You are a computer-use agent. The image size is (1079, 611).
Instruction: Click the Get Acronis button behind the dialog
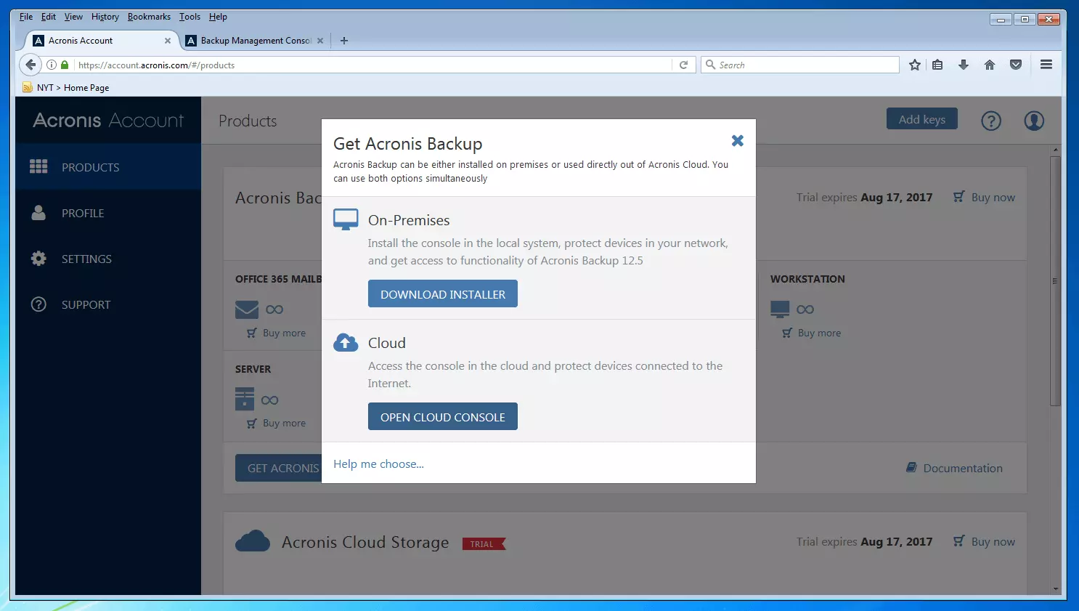tap(278, 468)
